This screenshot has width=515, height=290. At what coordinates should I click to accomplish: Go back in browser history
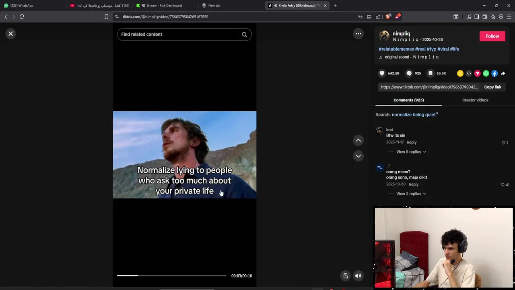[x=6, y=17]
